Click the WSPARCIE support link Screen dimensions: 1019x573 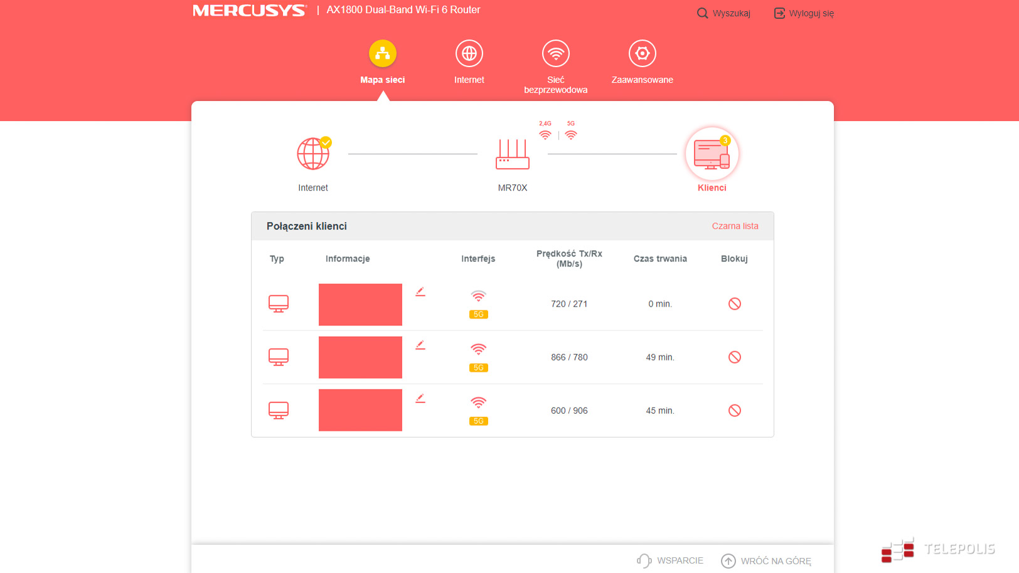[x=670, y=560]
